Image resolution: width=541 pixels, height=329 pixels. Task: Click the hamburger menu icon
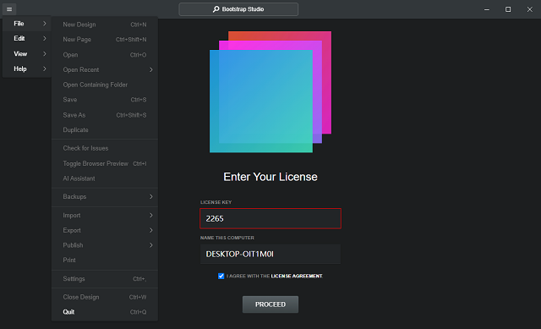click(x=9, y=9)
